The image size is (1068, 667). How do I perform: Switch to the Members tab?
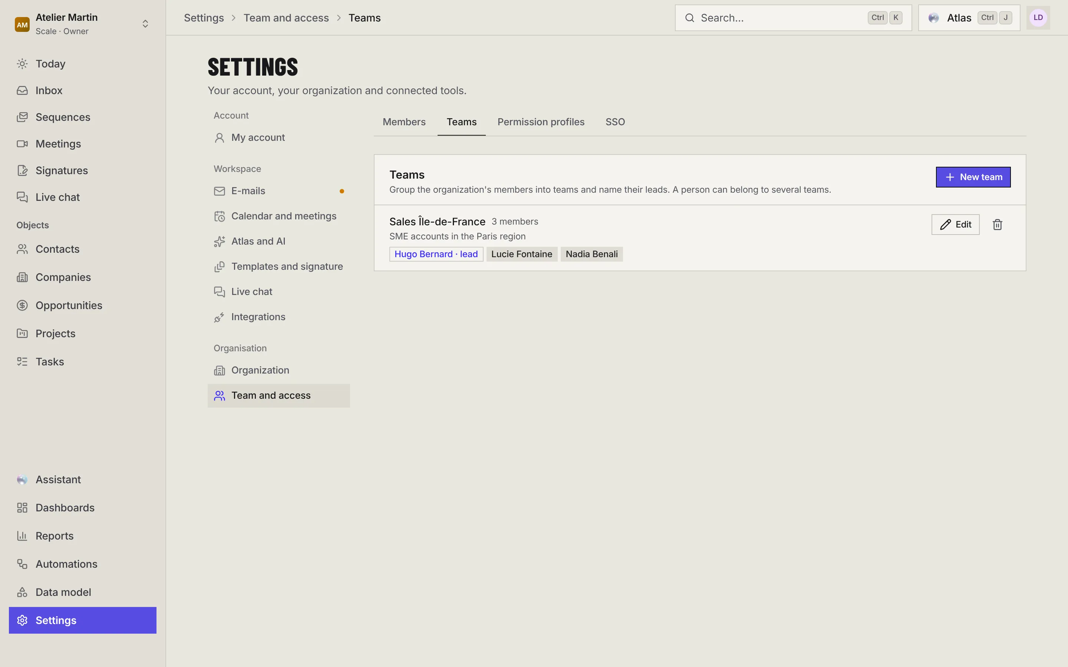coord(404,122)
